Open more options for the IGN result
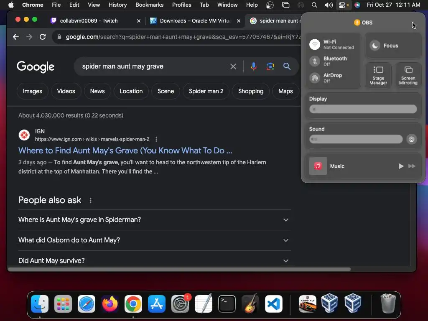 (x=156, y=139)
